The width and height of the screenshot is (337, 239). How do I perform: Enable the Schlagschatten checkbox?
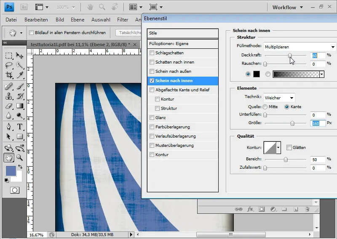(152, 53)
